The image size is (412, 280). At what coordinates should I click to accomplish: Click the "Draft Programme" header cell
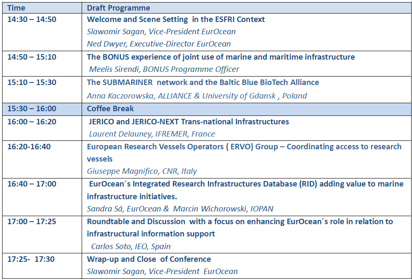[x=118, y=8]
